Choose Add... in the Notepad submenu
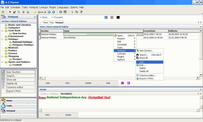The width and height of the screenshot is (203, 122). coord(150,62)
